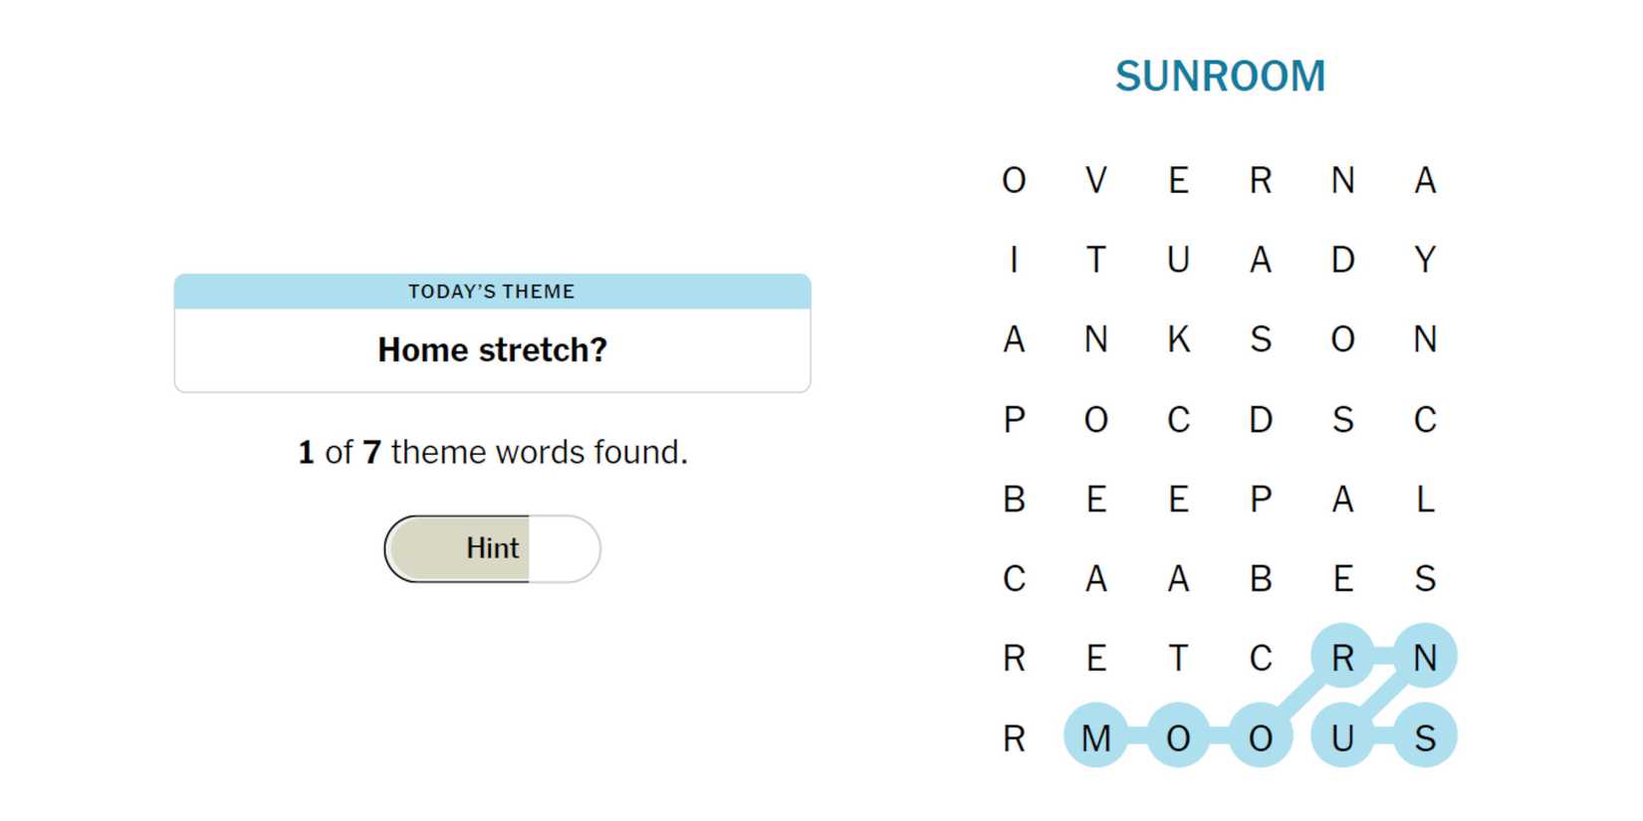
Task: Click the SUNROOM word title
Action: [1220, 77]
